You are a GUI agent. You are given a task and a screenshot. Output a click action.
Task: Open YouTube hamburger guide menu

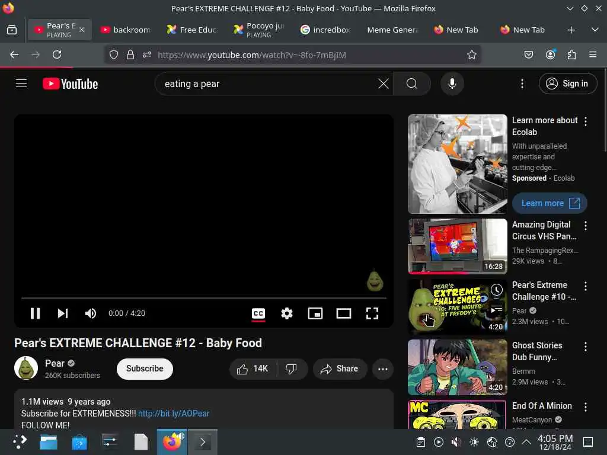[x=21, y=84]
